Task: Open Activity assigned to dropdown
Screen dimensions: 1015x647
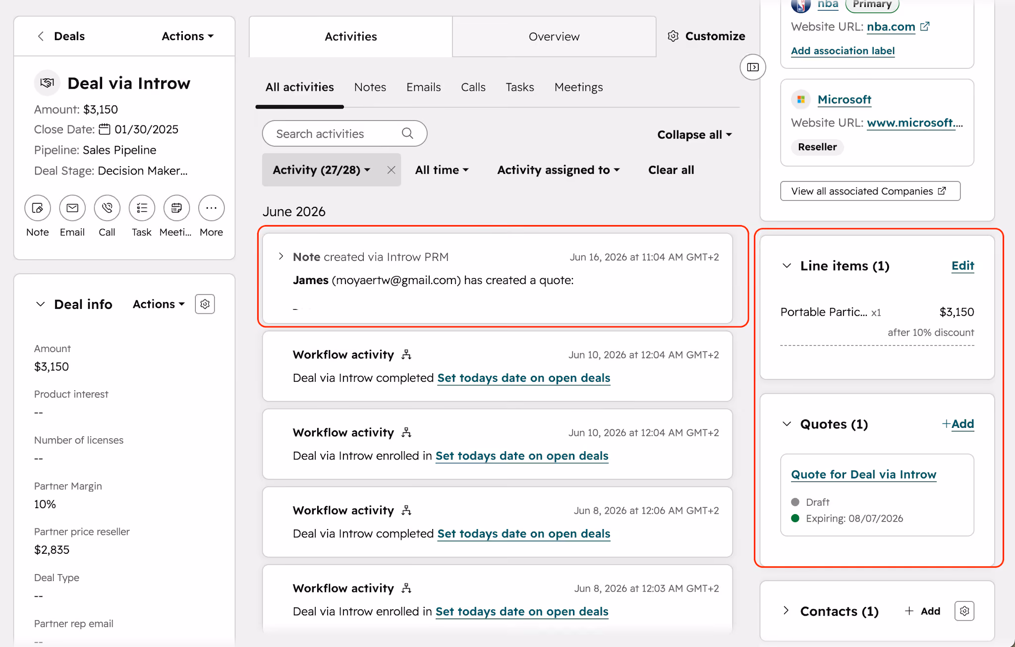Action: [559, 170]
